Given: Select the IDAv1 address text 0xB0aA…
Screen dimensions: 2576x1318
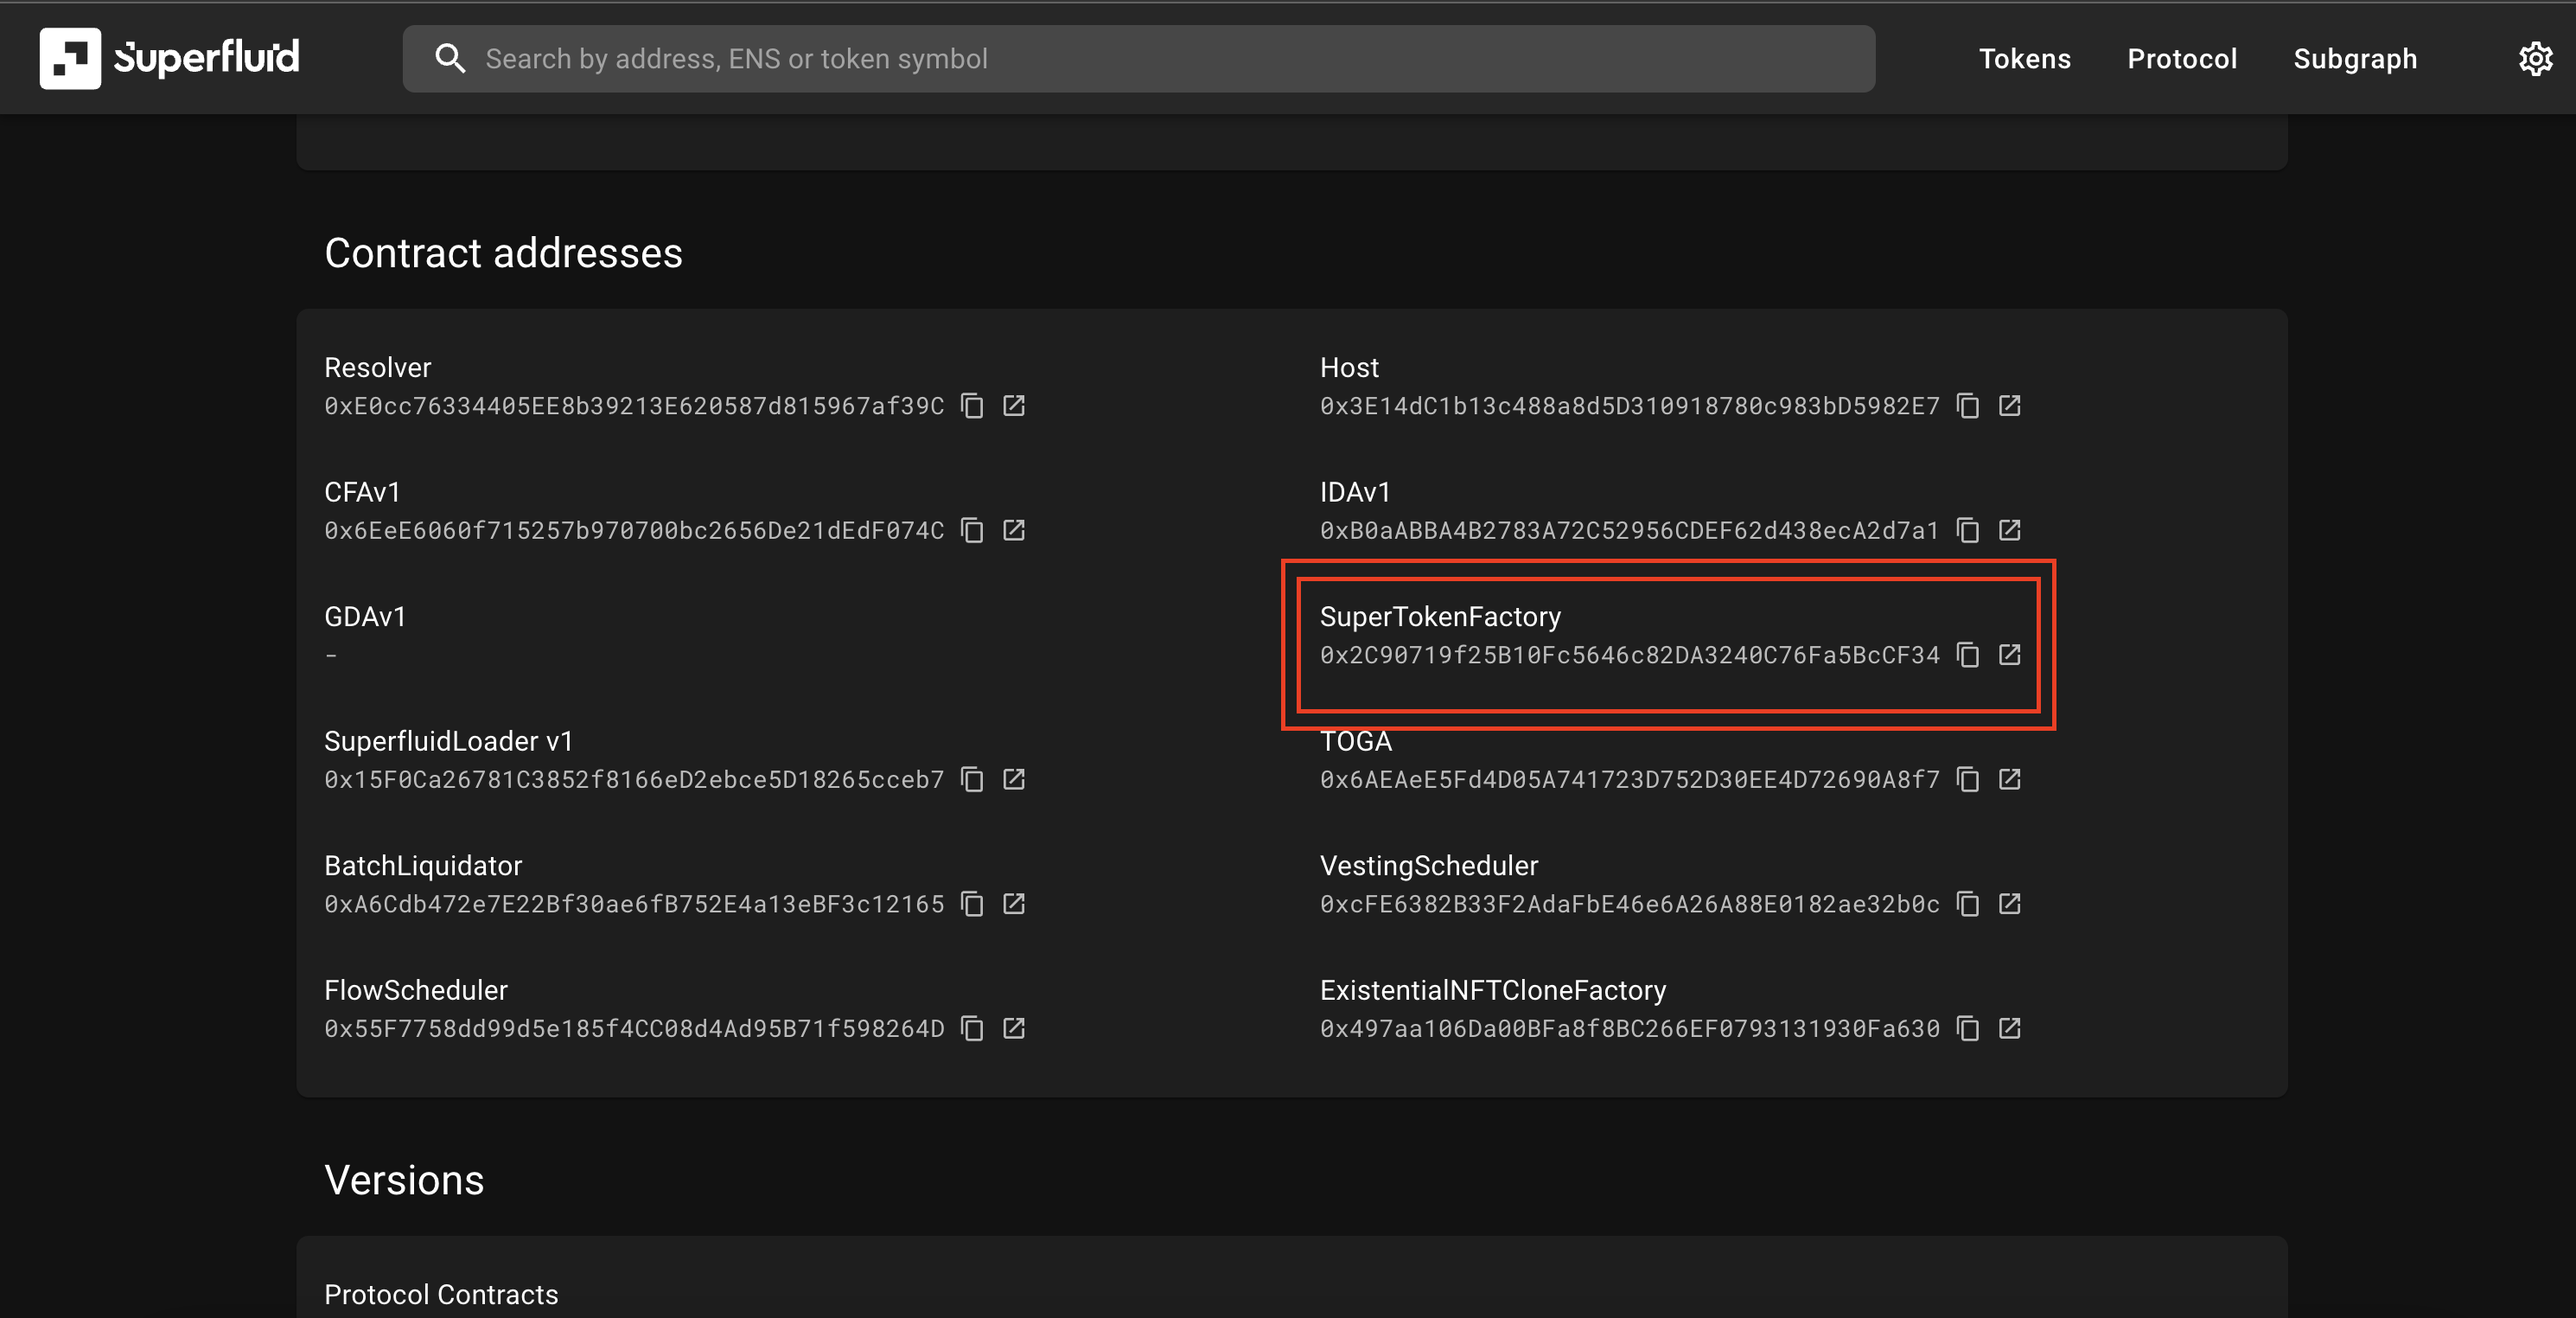Looking at the screenshot, I should tap(1630, 530).
